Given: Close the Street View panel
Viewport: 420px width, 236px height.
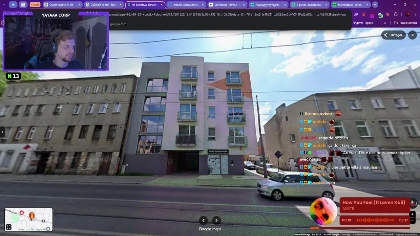Looking at the screenshot, I should 412,35.
